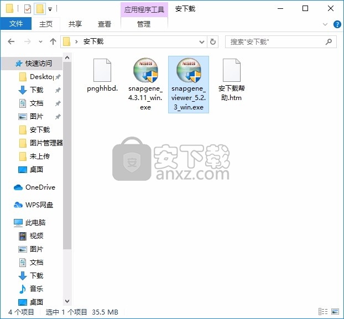This screenshot has width=344, height=319.
Task: Click the navigation pane scrollbar thumb
Action: pyautogui.click(x=67, y=156)
